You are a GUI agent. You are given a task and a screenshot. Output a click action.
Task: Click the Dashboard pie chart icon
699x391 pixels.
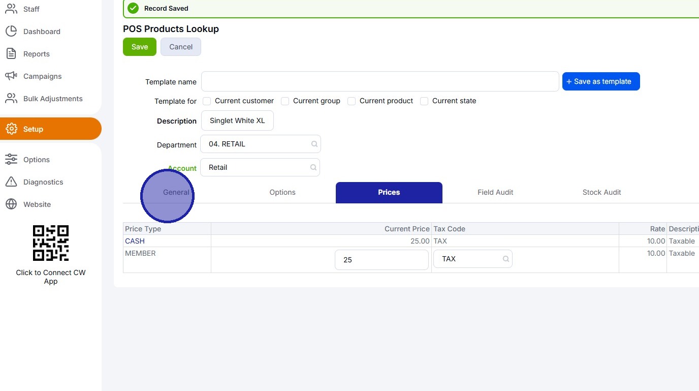click(11, 31)
